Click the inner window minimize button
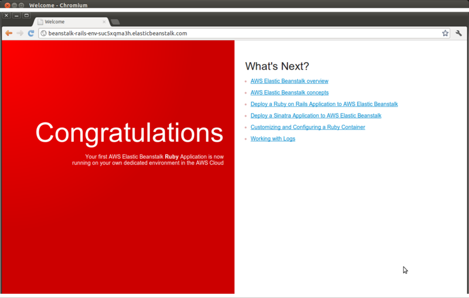 pyautogui.click(x=16, y=16)
